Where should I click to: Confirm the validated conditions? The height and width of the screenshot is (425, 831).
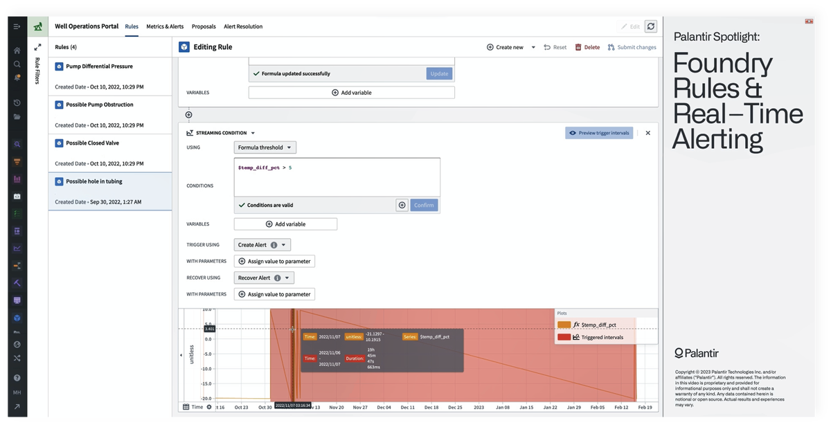[x=425, y=205]
